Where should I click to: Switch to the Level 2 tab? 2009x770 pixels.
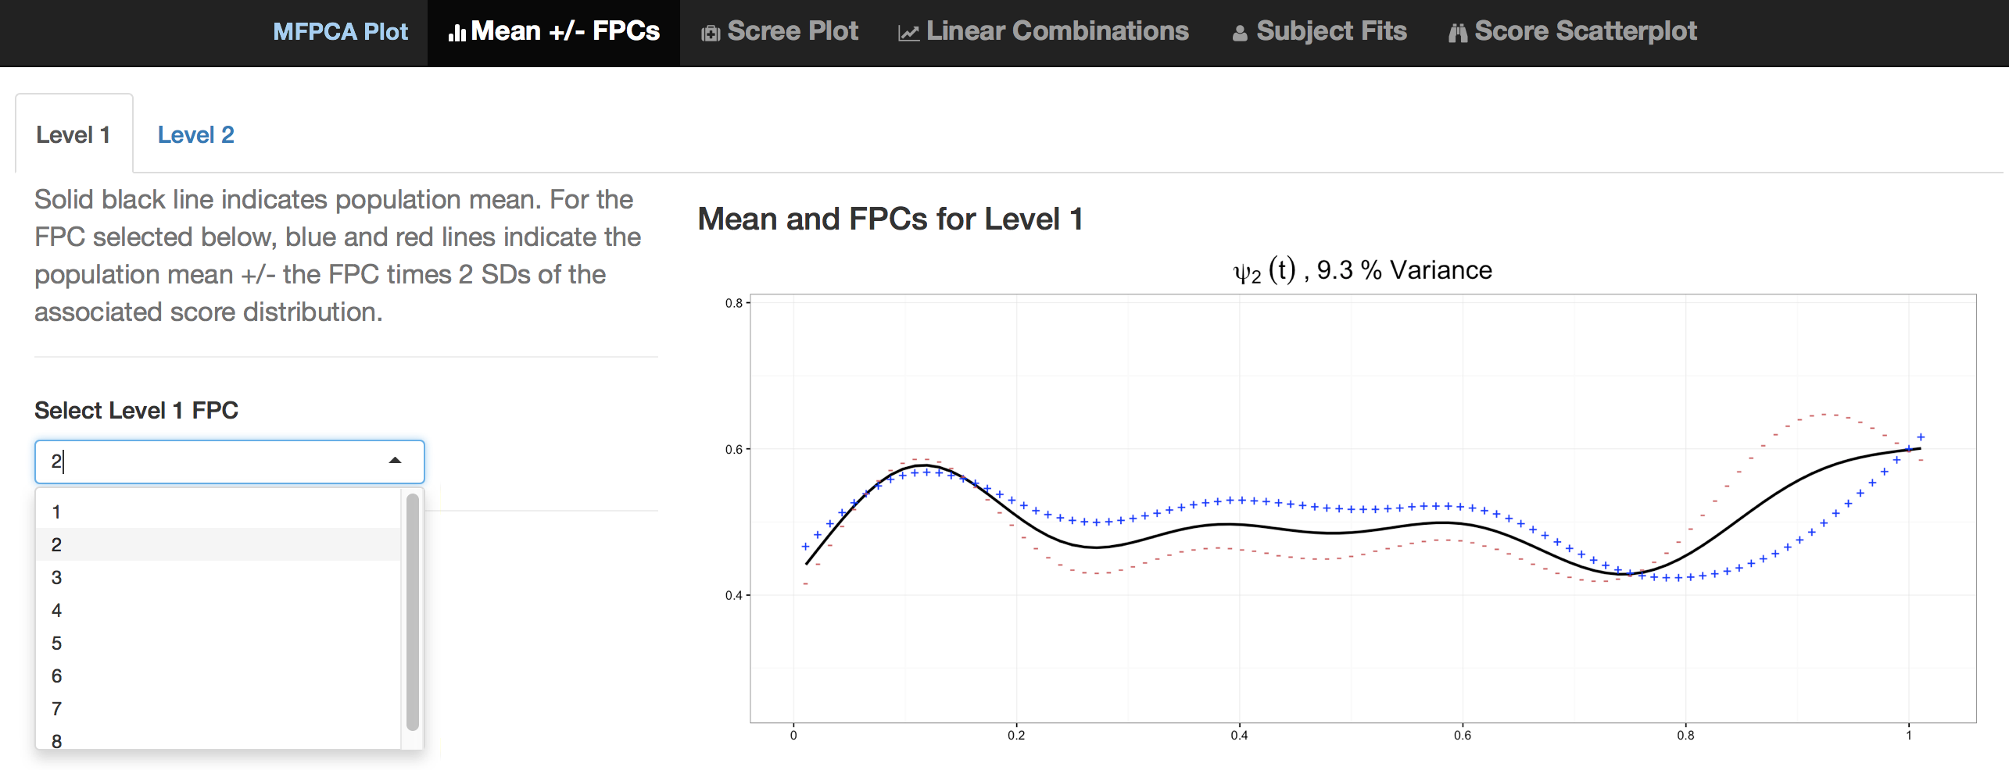(195, 134)
